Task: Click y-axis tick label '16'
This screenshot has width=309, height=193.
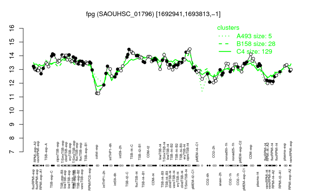Action: (x=12, y=28)
